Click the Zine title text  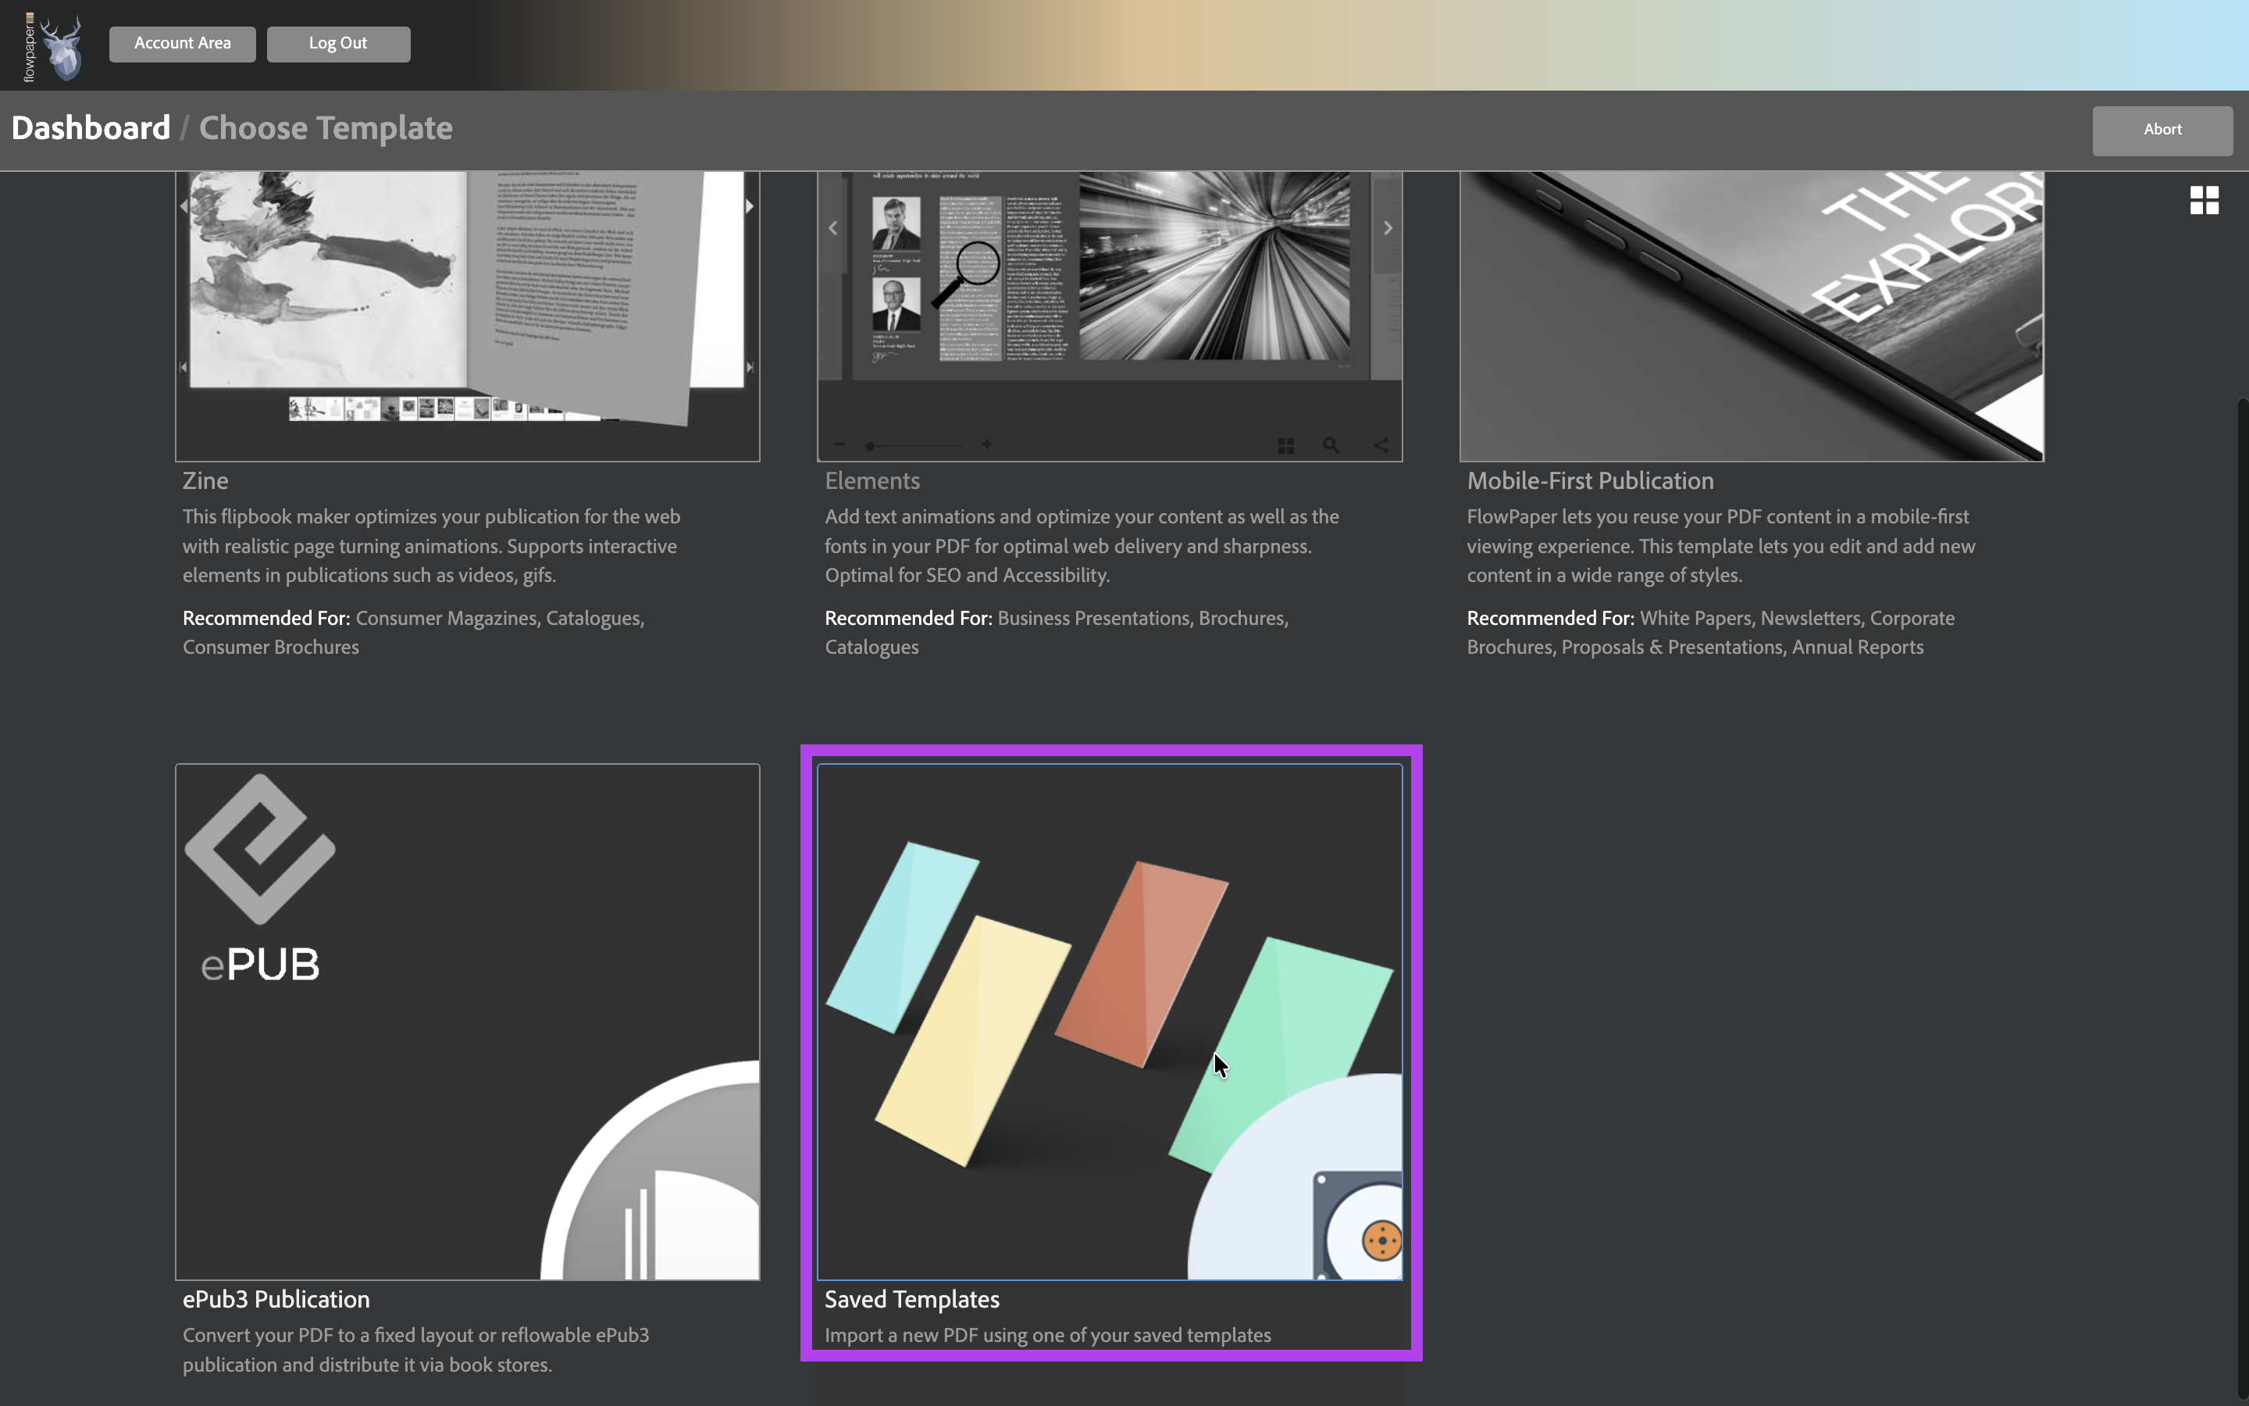tap(205, 480)
